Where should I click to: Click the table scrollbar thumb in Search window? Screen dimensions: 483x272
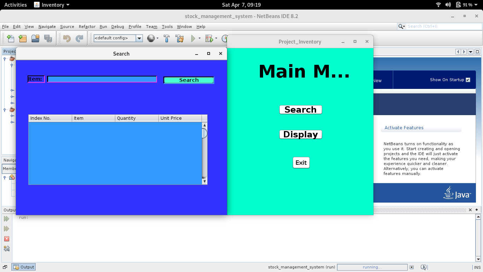coord(204,134)
